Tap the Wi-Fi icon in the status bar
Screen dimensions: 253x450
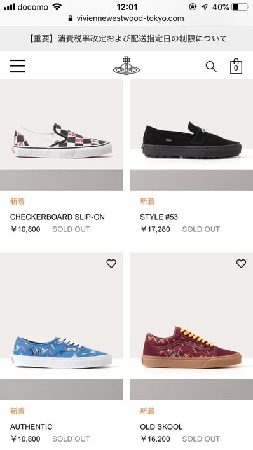click(x=57, y=7)
